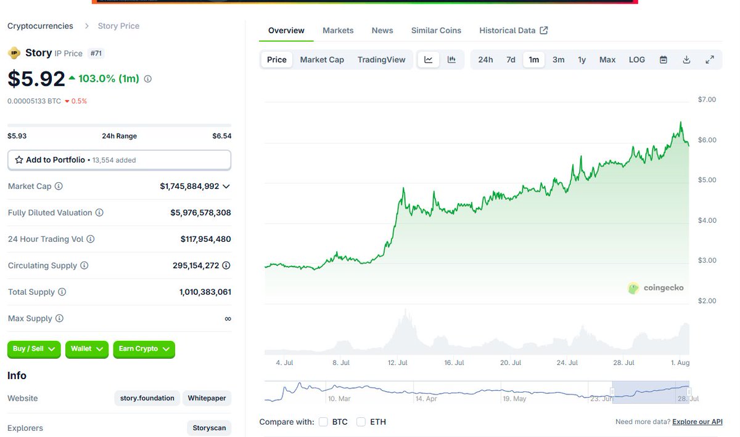Set chart range to 1y
Viewport: 740px width, 437px height.
pos(582,60)
